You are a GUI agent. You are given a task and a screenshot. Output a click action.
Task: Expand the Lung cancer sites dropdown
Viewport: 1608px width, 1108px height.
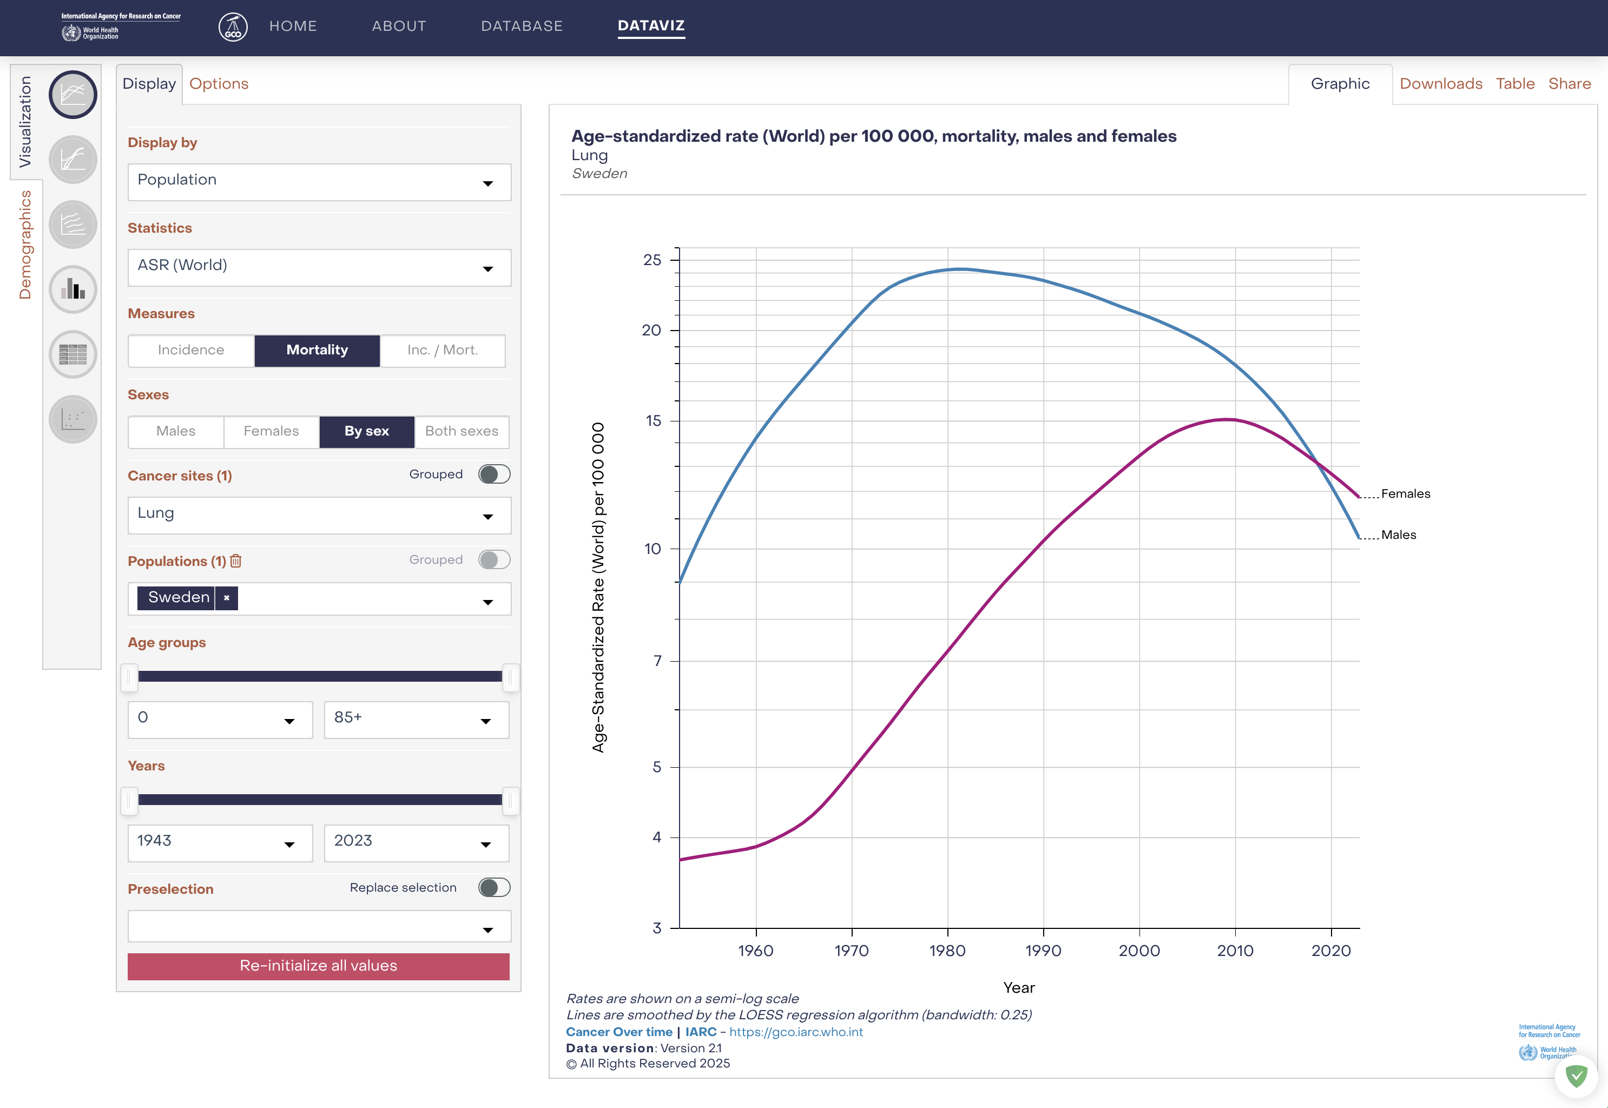[319, 515]
